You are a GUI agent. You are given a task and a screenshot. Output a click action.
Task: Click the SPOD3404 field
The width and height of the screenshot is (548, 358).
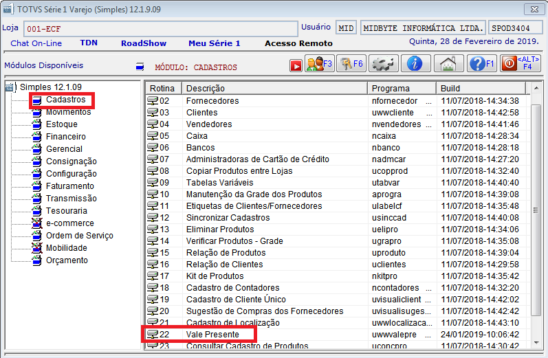click(x=516, y=28)
